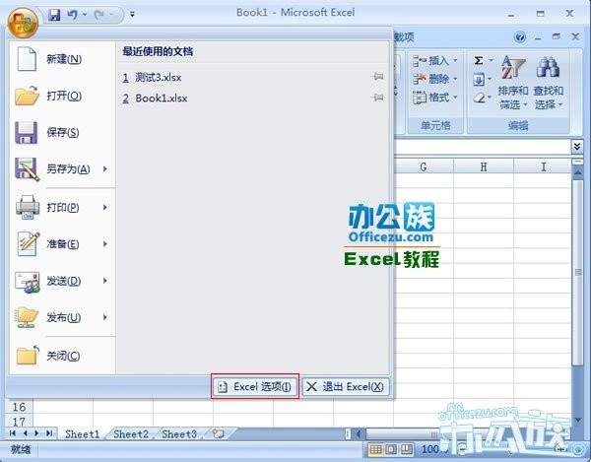Open 查找和选择 find and select

[549, 82]
